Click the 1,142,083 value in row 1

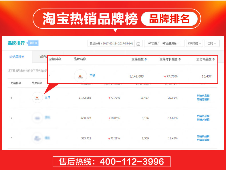[x=85, y=98]
